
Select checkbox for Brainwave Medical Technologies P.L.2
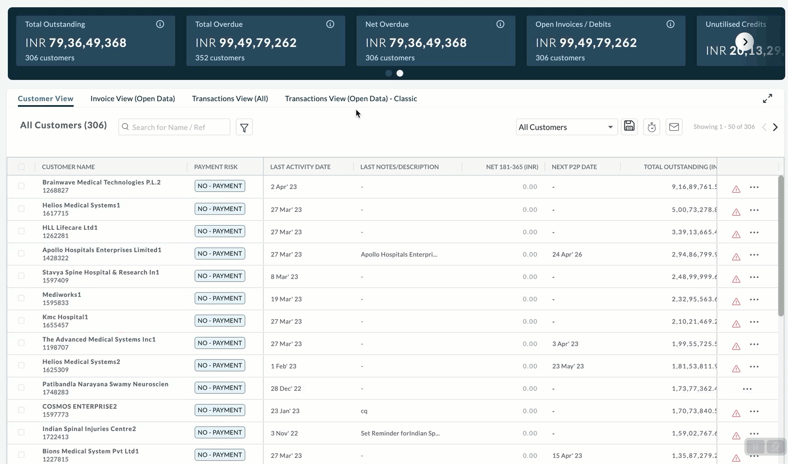point(21,186)
